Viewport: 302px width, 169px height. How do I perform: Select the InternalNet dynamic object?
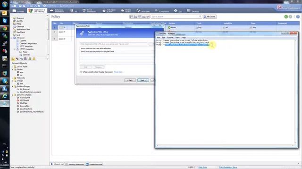coord(23,106)
